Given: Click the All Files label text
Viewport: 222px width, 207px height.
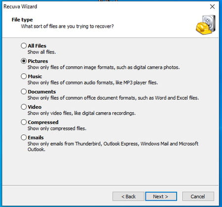Looking at the screenshot, I should (37, 46).
